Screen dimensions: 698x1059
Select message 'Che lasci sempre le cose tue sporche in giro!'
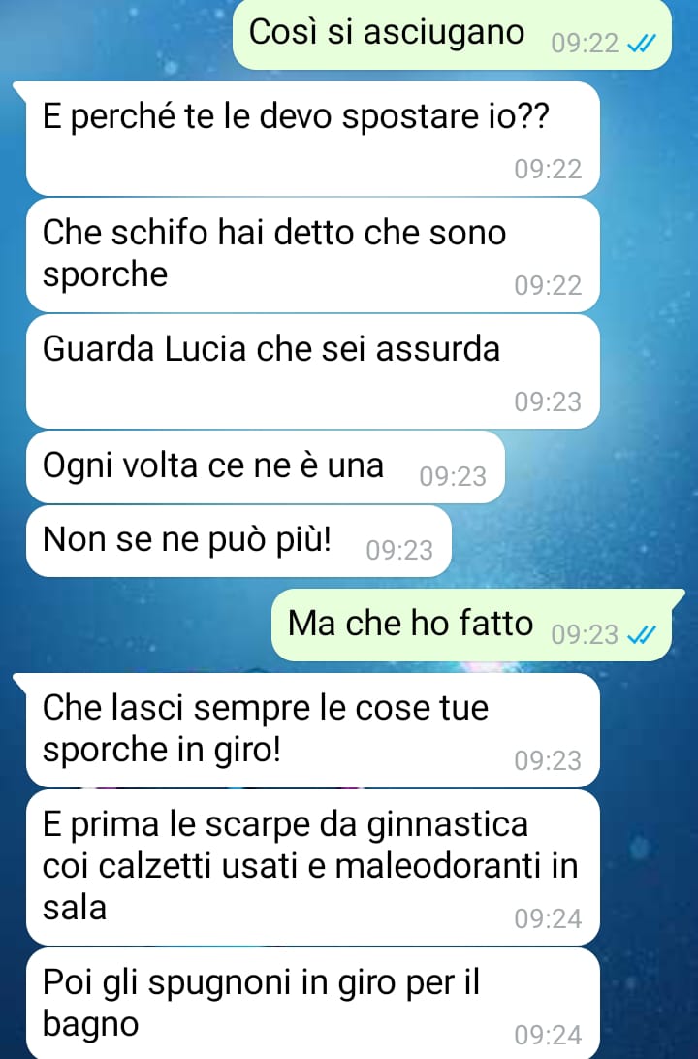pos(312,730)
